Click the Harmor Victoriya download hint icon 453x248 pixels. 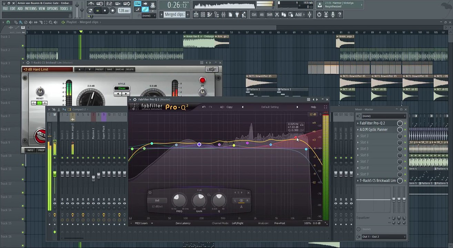coord(320,5)
